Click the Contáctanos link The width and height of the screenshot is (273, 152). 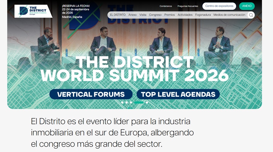point(166,6)
